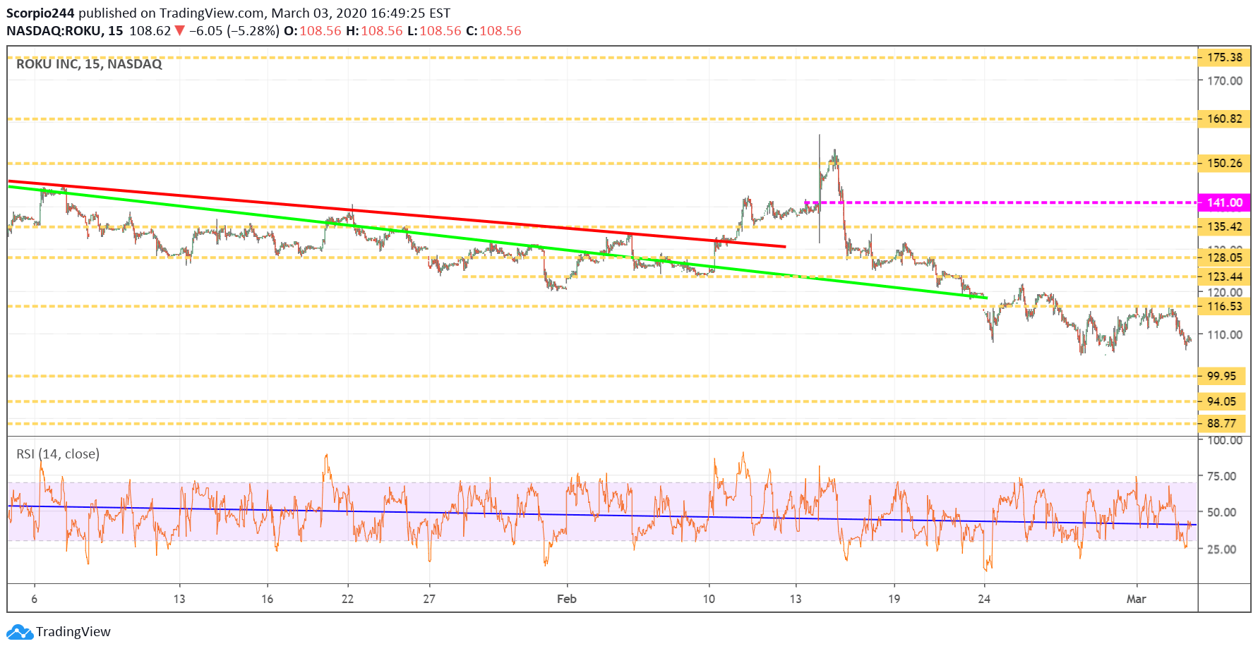The image size is (1258, 651).
Task: Click the NASDAQ:ROKU, 15 symbol header
Action: 65,31
